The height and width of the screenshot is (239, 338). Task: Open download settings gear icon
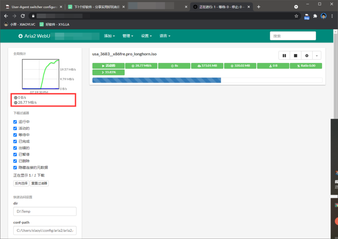click(307, 56)
